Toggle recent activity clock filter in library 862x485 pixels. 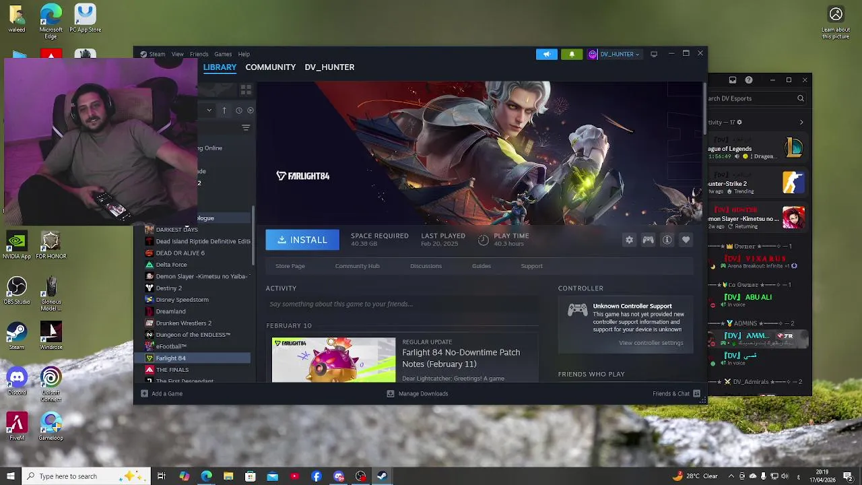[x=239, y=110]
